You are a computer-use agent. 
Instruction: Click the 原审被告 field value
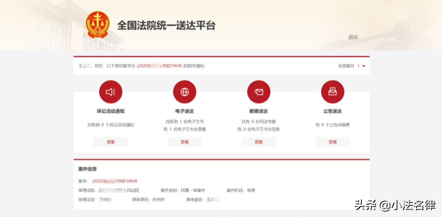click(x=213, y=200)
